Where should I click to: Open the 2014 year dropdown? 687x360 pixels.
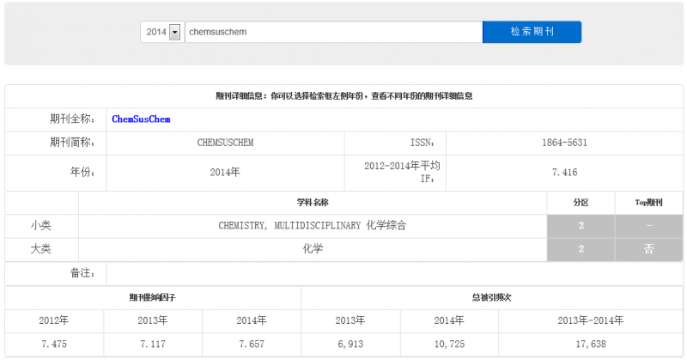pos(162,32)
